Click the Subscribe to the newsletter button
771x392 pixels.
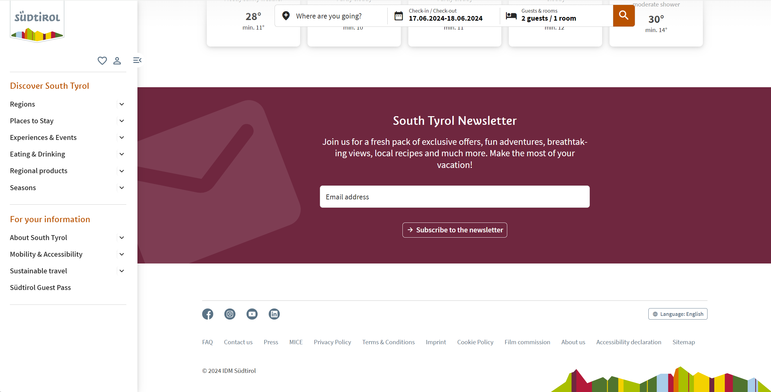click(x=455, y=230)
